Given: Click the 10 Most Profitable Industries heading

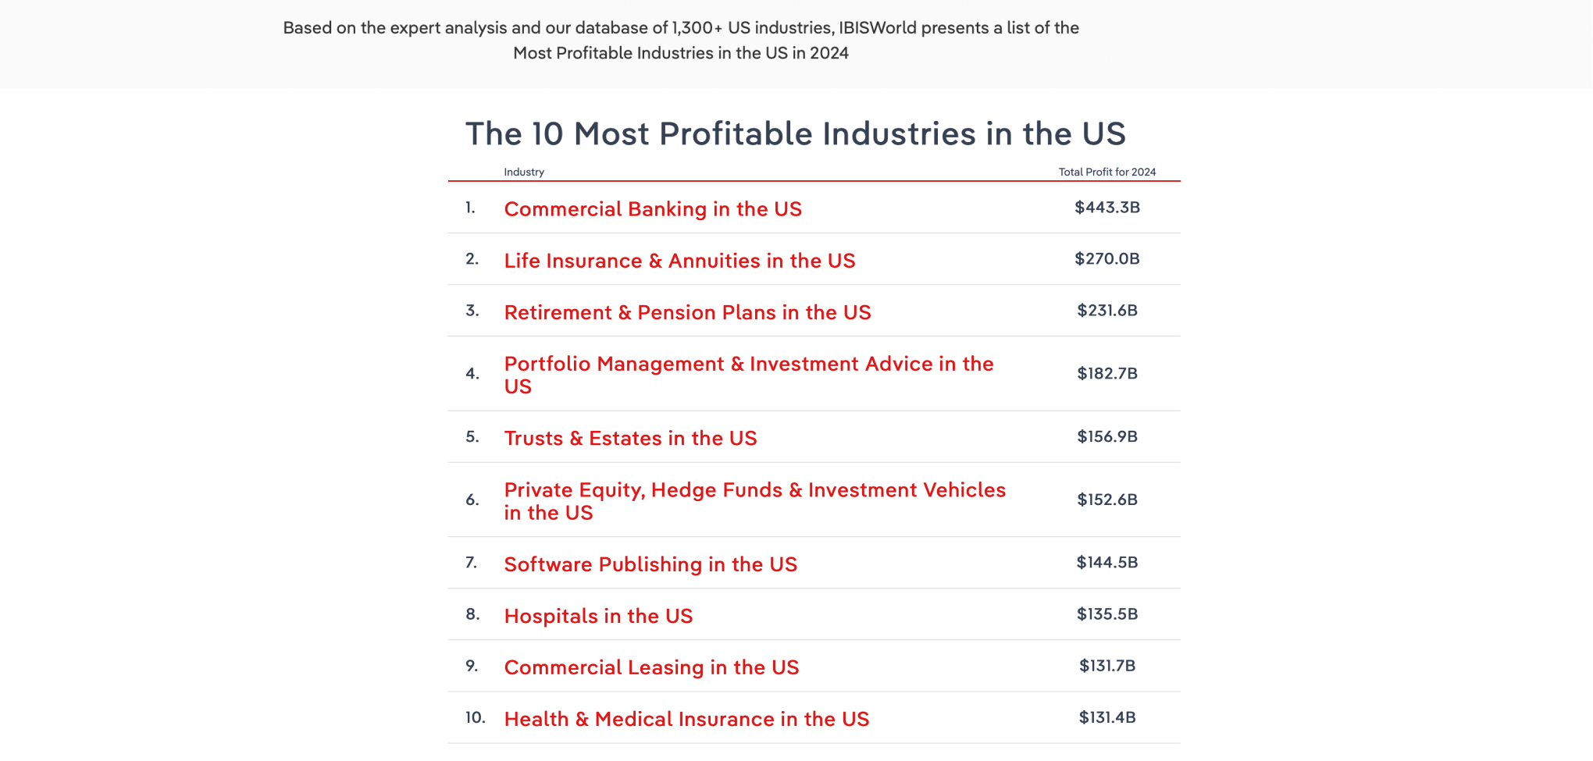Looking at the screenshot, I should tap(795, 134).
